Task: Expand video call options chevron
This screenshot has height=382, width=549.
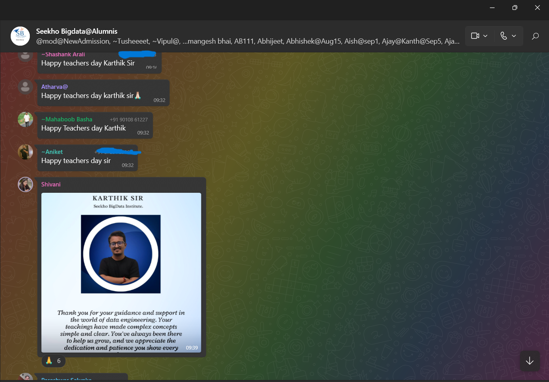Action: click(485, 36)
